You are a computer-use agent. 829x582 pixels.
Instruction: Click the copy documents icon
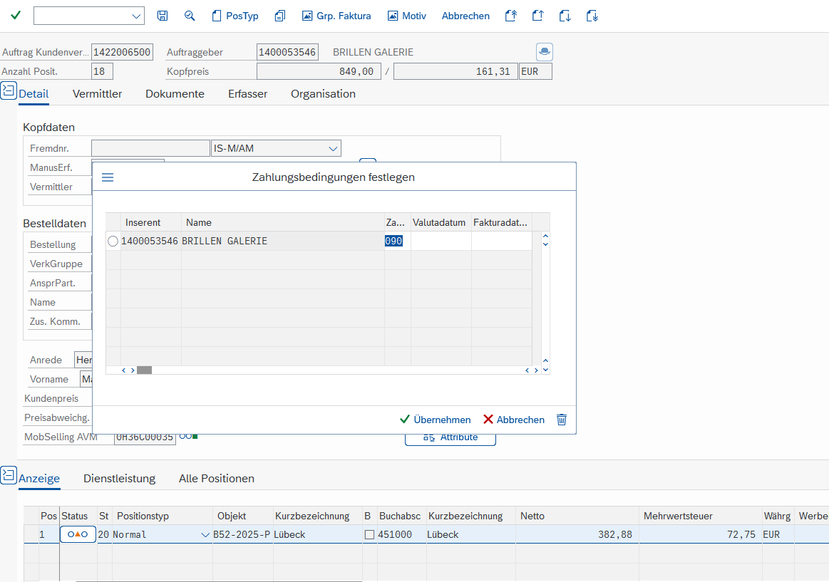(x=279, y=16)
